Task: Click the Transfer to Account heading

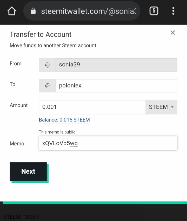Action: coord(41,34)
